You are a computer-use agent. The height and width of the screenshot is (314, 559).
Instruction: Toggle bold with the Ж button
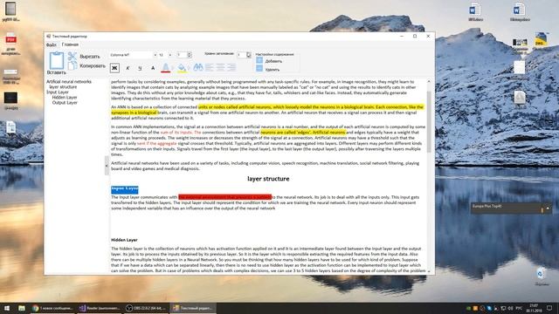(x=114, y=68)
